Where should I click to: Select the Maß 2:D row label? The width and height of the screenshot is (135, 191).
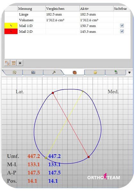[26, 31]
